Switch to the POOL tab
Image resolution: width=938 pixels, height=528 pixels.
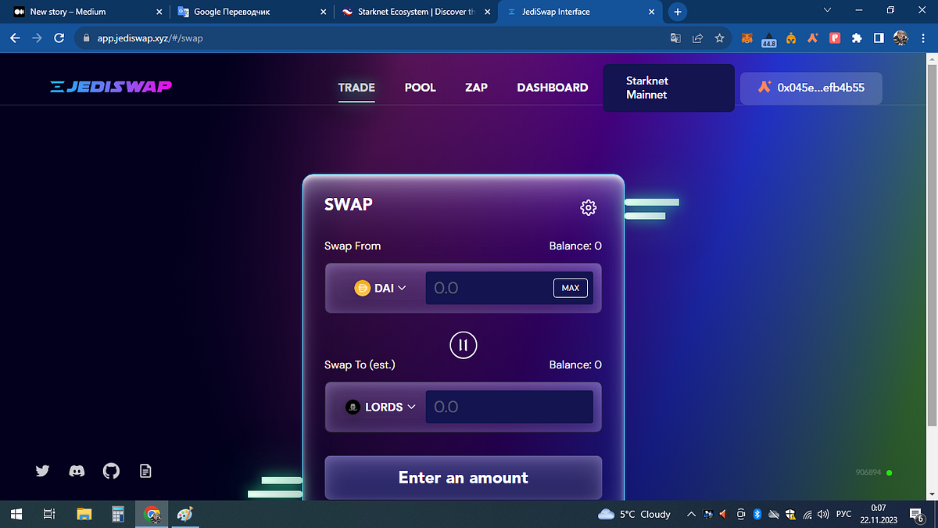point(420,88)
